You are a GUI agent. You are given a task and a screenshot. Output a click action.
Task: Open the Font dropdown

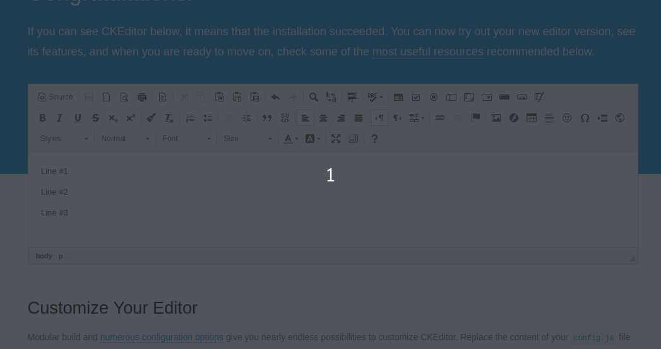click(x=186, y=139)
